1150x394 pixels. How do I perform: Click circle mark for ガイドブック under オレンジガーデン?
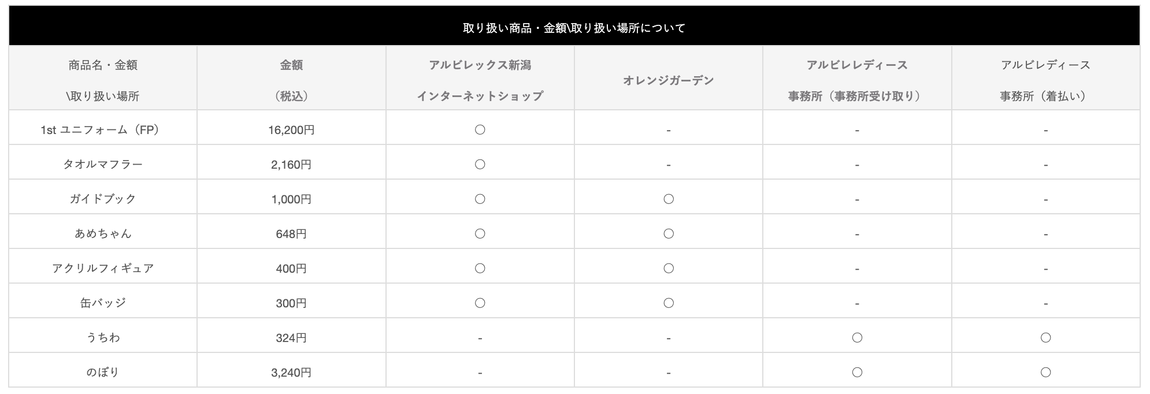[x=669, y=199]
